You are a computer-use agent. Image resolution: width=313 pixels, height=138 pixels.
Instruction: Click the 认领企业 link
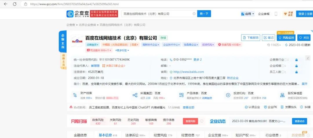point(252,107)
